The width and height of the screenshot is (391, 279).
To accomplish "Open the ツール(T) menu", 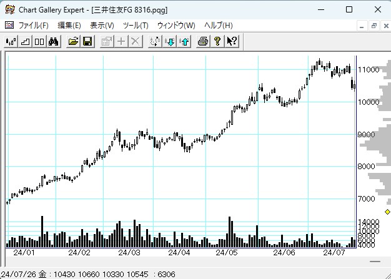I will [x=136, y=26].
